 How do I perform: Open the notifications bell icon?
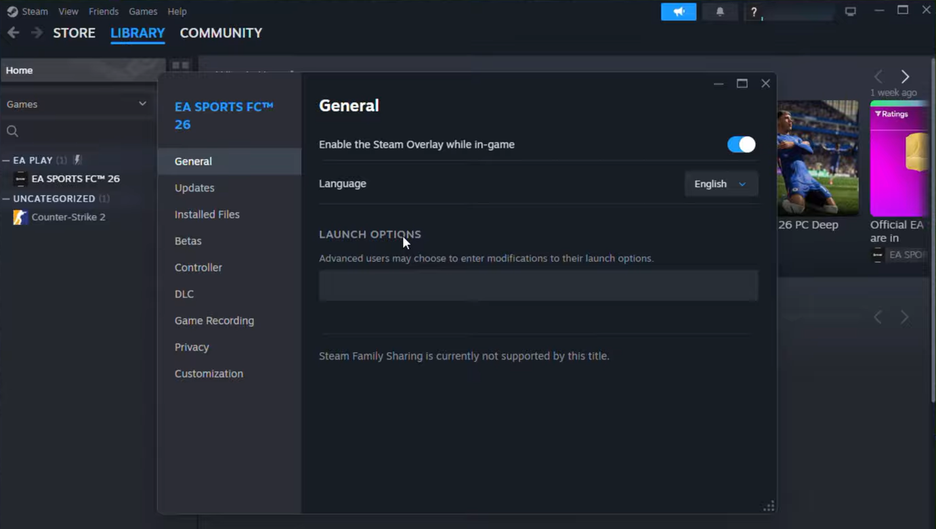click(x=720, y=12)
